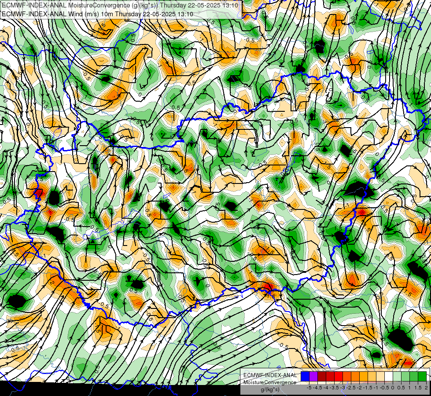Click the -3.5 tick label in the legend

coord(334,388)
